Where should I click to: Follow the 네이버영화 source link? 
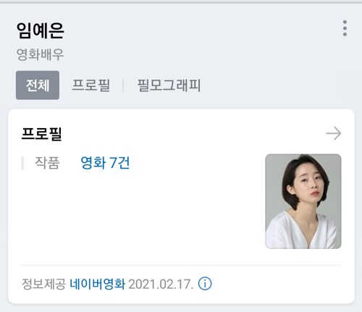[x=97, y=284]
